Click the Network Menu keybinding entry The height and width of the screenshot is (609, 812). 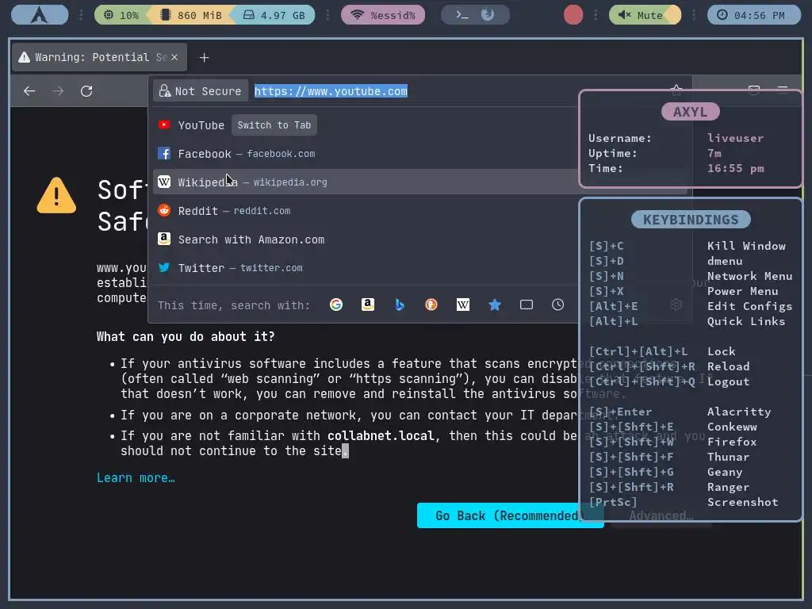(x=750, y=276)
